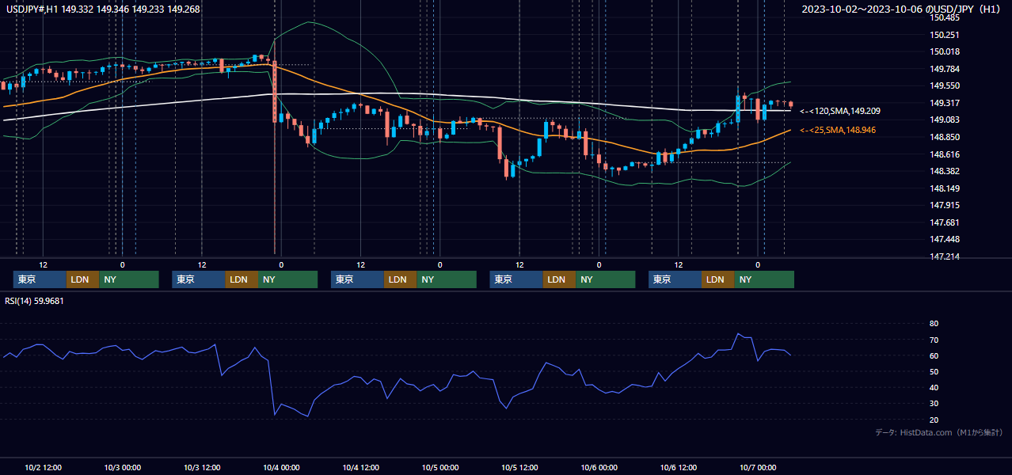Open the HistData.com data credit text

[939, 432]
